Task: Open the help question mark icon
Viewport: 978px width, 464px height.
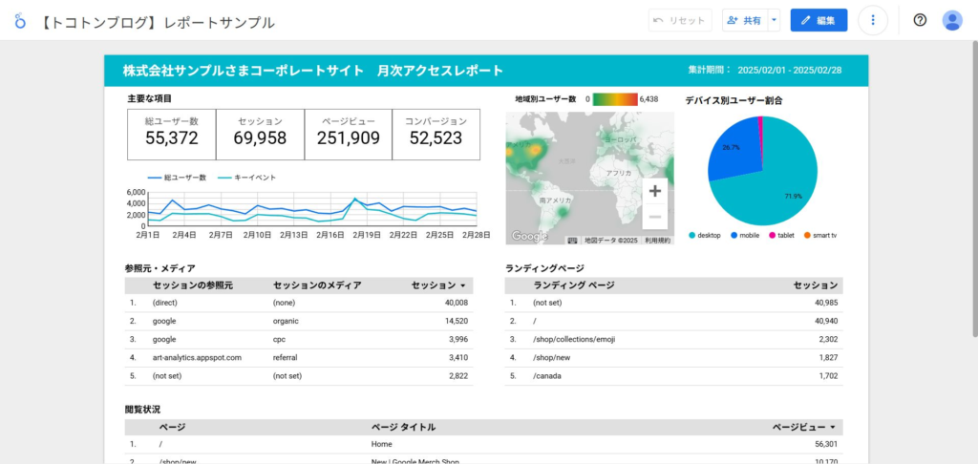Action: coord(920,20)
